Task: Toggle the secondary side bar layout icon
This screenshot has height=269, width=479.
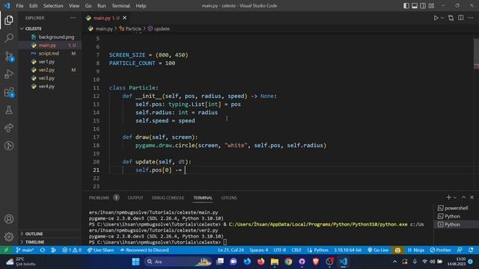Action: [423, 6]
